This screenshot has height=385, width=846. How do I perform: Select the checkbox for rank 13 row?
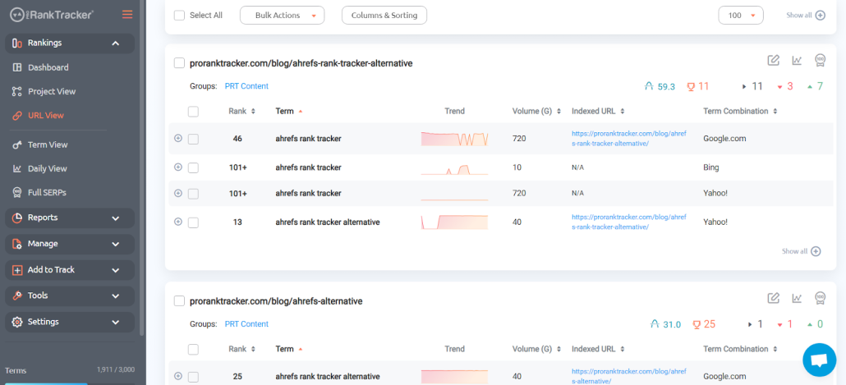click(193, 222)
